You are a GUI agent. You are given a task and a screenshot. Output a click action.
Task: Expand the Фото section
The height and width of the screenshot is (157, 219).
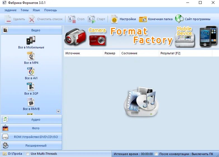tap(31, 128)
